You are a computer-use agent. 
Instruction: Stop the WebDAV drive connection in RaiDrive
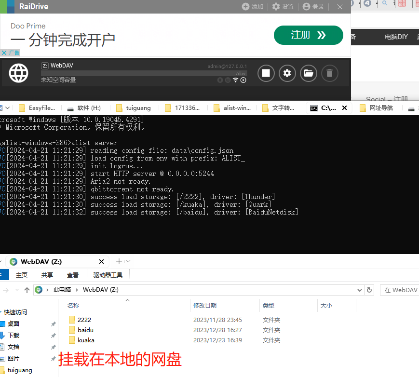click(266, 73)
